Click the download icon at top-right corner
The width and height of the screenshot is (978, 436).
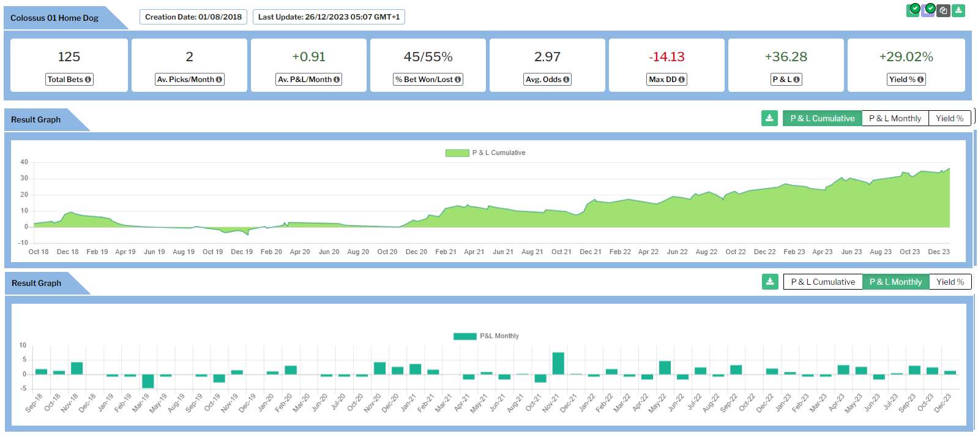point(958,10)
